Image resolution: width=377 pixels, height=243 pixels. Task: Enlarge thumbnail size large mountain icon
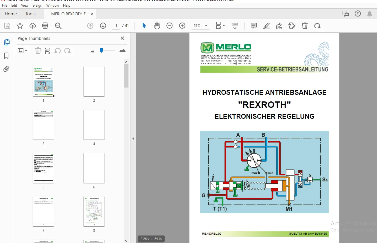[122, 51]
